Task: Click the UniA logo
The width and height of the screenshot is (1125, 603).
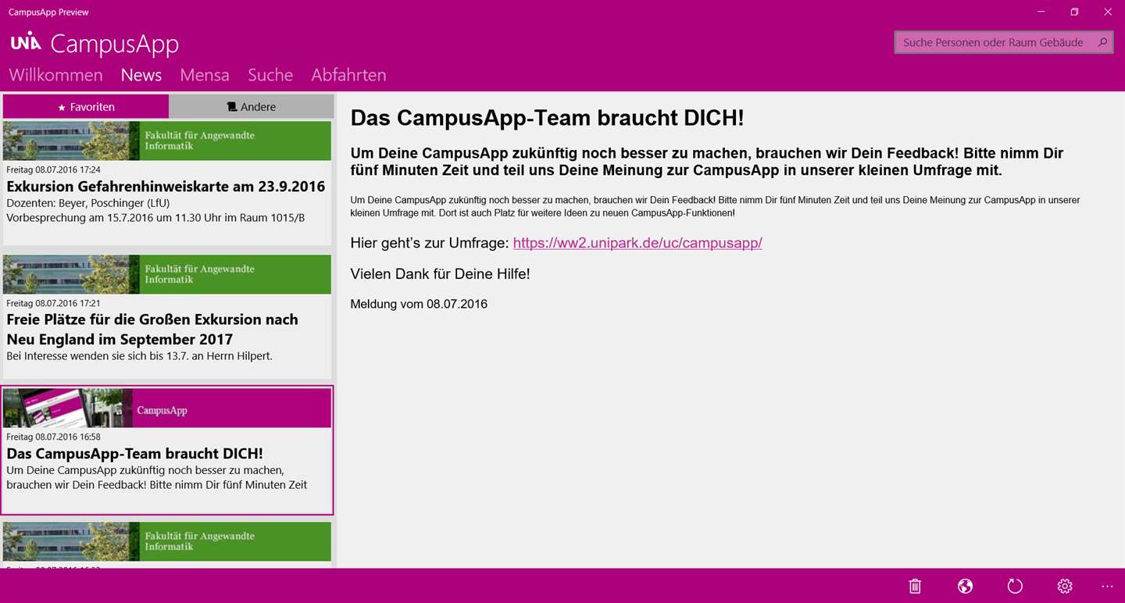Action: point(26,41)
